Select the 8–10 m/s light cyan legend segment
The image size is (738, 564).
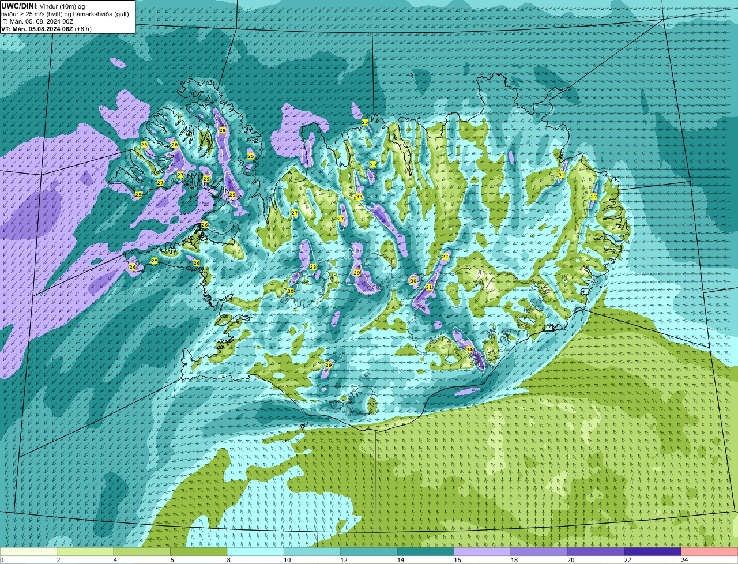tap(257, 551)
